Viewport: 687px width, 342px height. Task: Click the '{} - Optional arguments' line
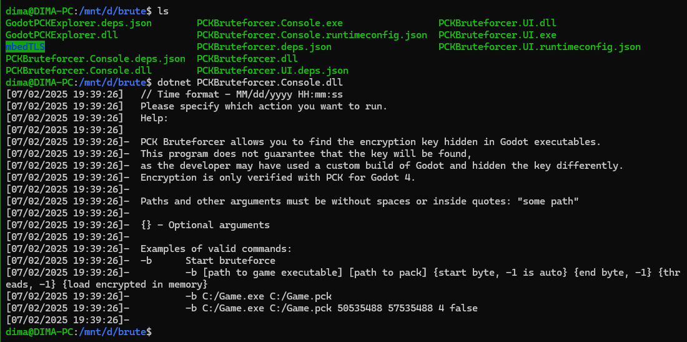(205, 225)
